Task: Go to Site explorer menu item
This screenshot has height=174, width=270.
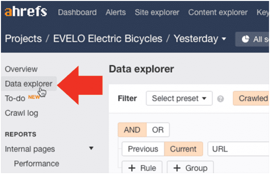Action: click(157, 12)
